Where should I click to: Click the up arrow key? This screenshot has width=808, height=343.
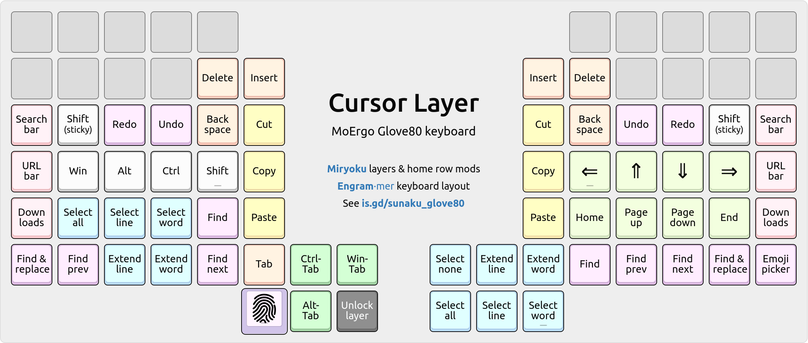click(x=636, y=171)
